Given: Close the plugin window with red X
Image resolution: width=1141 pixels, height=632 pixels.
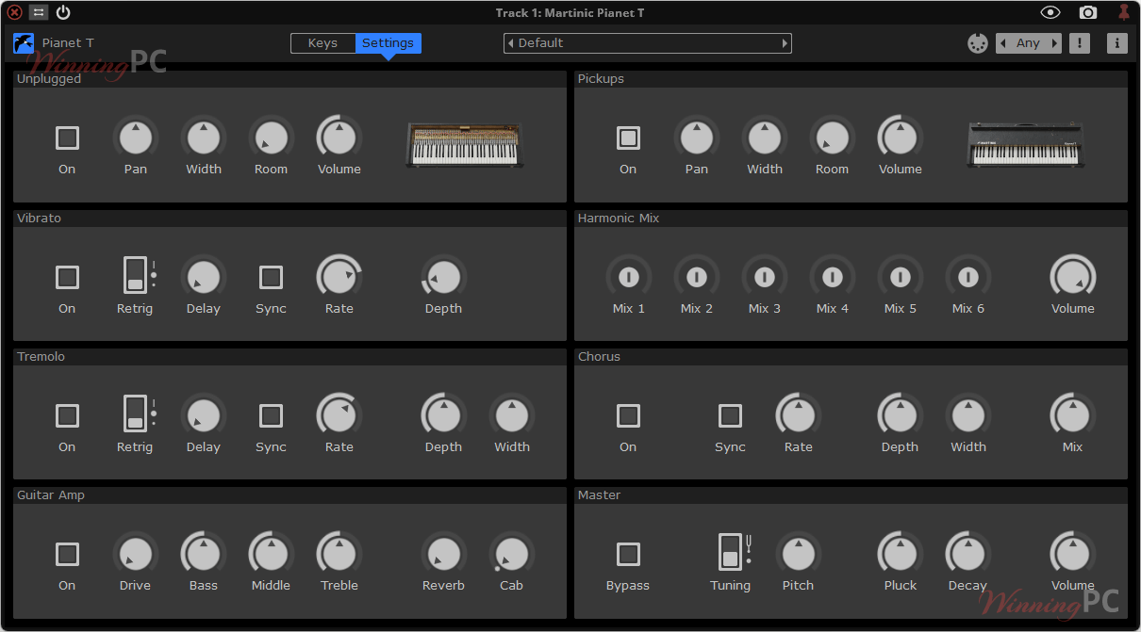Looking at the screenshot, I should click(14, 12).
